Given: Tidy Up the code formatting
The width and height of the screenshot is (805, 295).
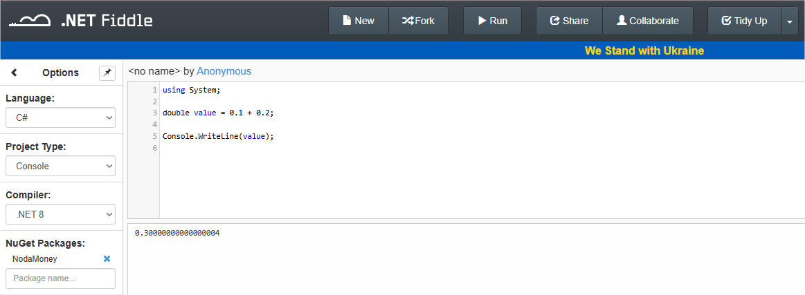Looking at the screenshot, I should (744, 21).
